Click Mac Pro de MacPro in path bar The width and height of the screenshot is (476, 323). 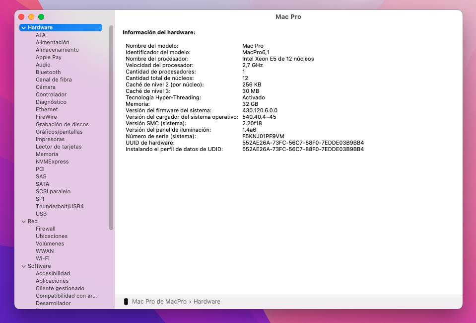tap(159, 302)
